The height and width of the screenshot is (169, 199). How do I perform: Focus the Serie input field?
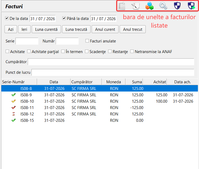point(27,41)
